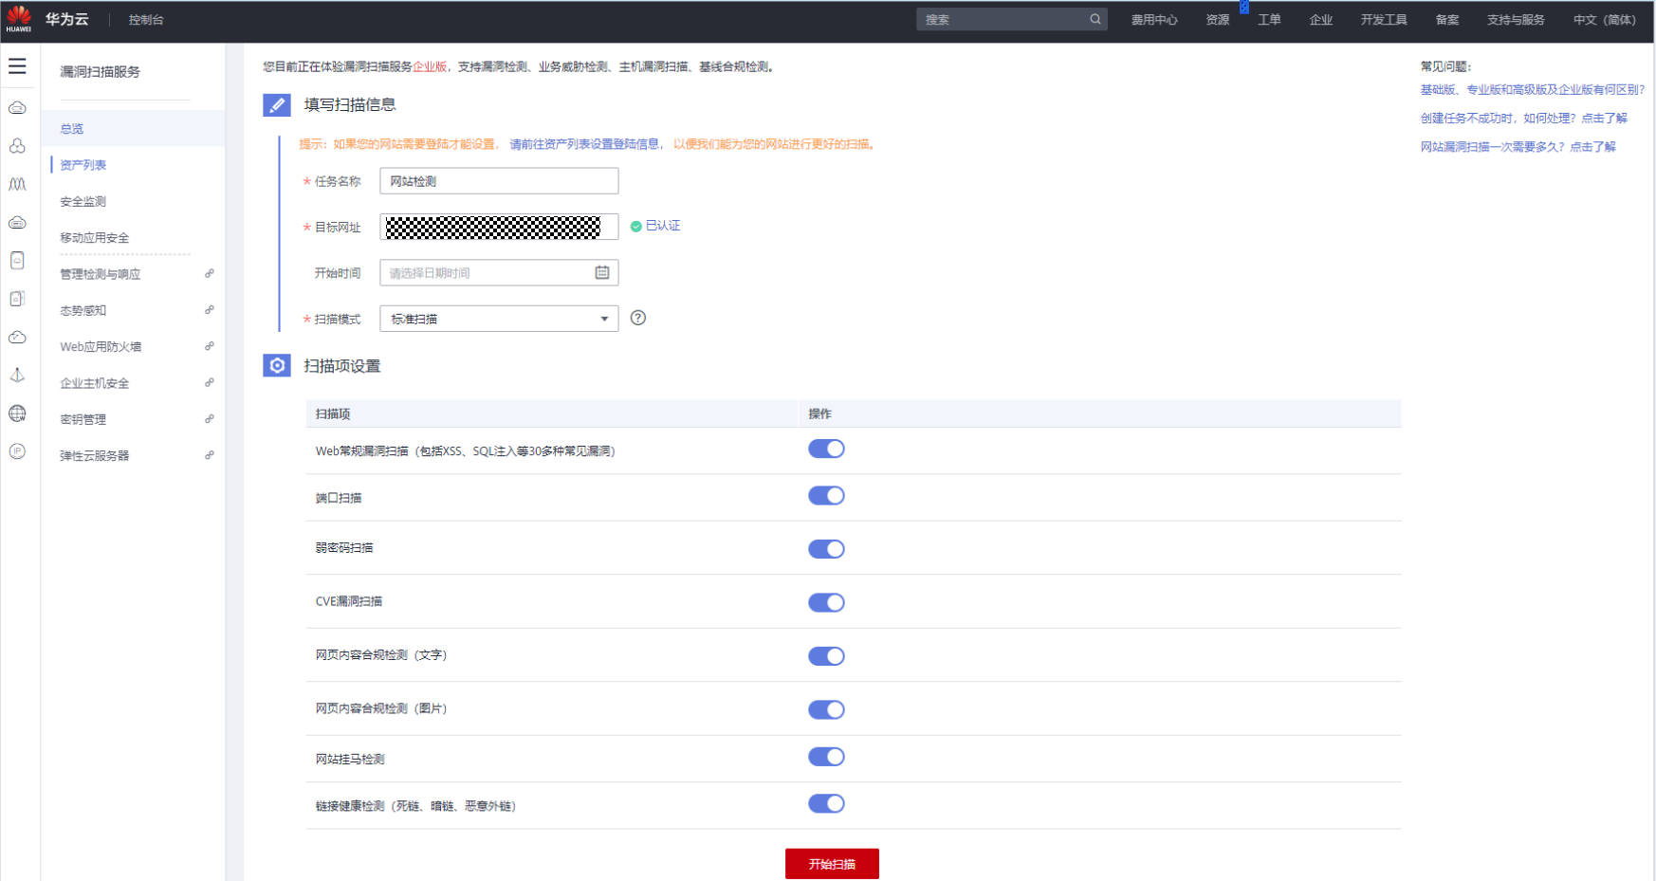Toggle 网页内容合规检测（图片）switch
The width and height of the screenshot is (1656, 881).
coord(826,710)
